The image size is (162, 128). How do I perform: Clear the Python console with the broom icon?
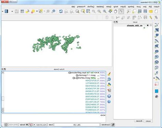point(109,74)
